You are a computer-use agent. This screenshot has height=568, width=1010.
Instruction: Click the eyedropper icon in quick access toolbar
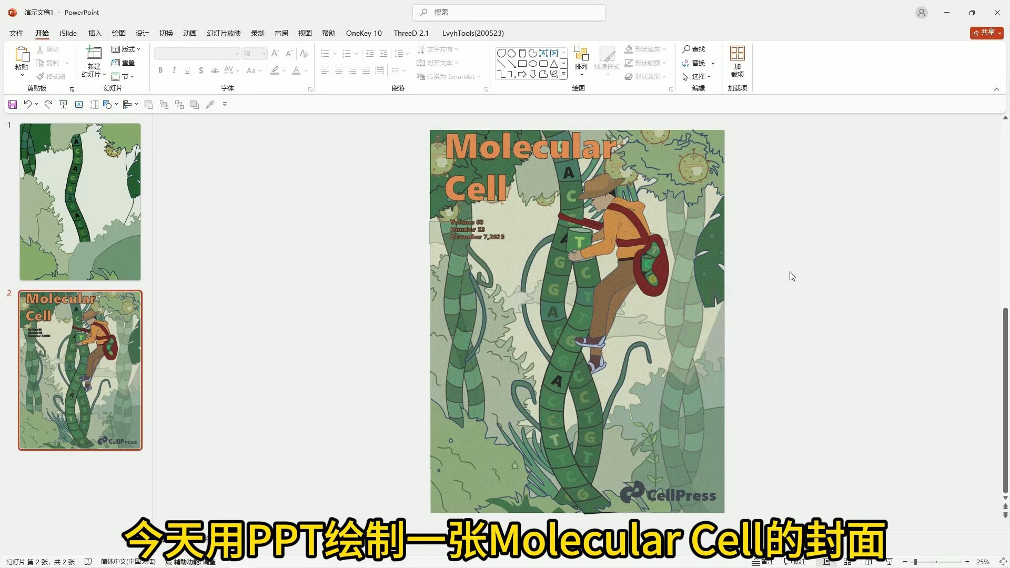210,105
